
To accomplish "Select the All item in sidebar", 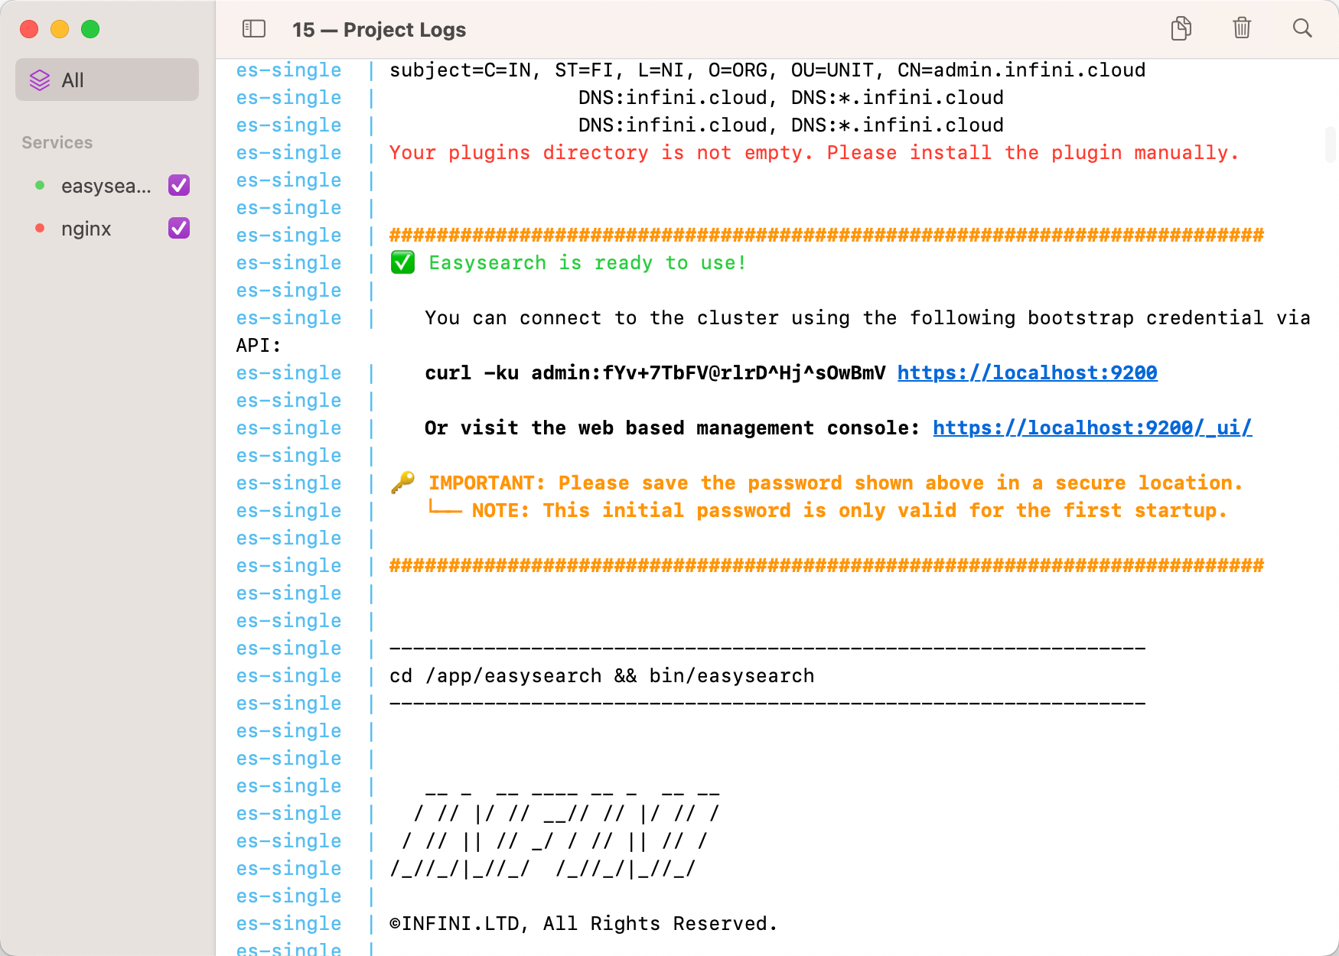I will coord(107,80).
